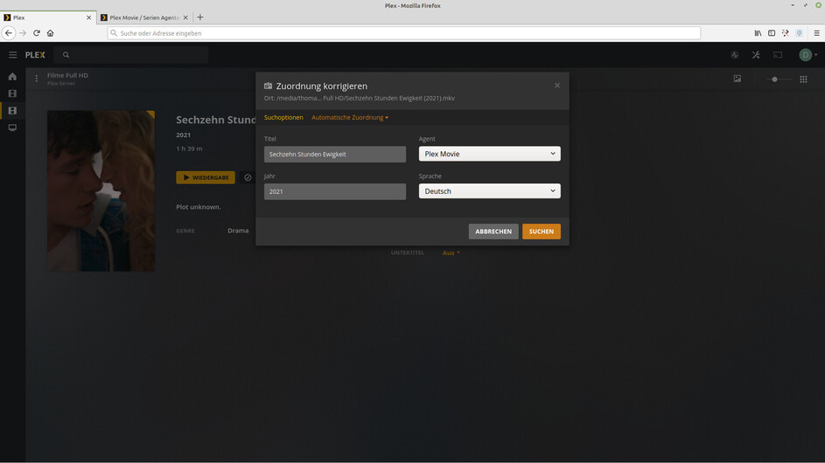Open Plex settings wrench icon
The height and width of the screenshot is (463, 825).
[x=756, y=55]
